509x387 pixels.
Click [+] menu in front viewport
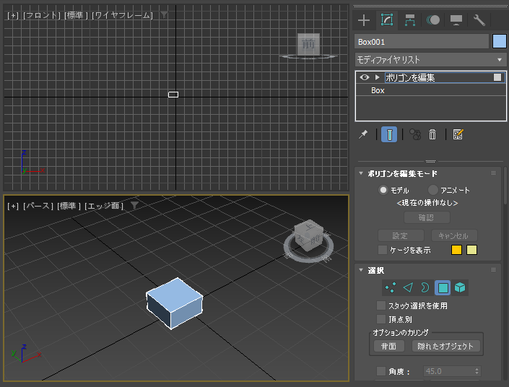13,15
